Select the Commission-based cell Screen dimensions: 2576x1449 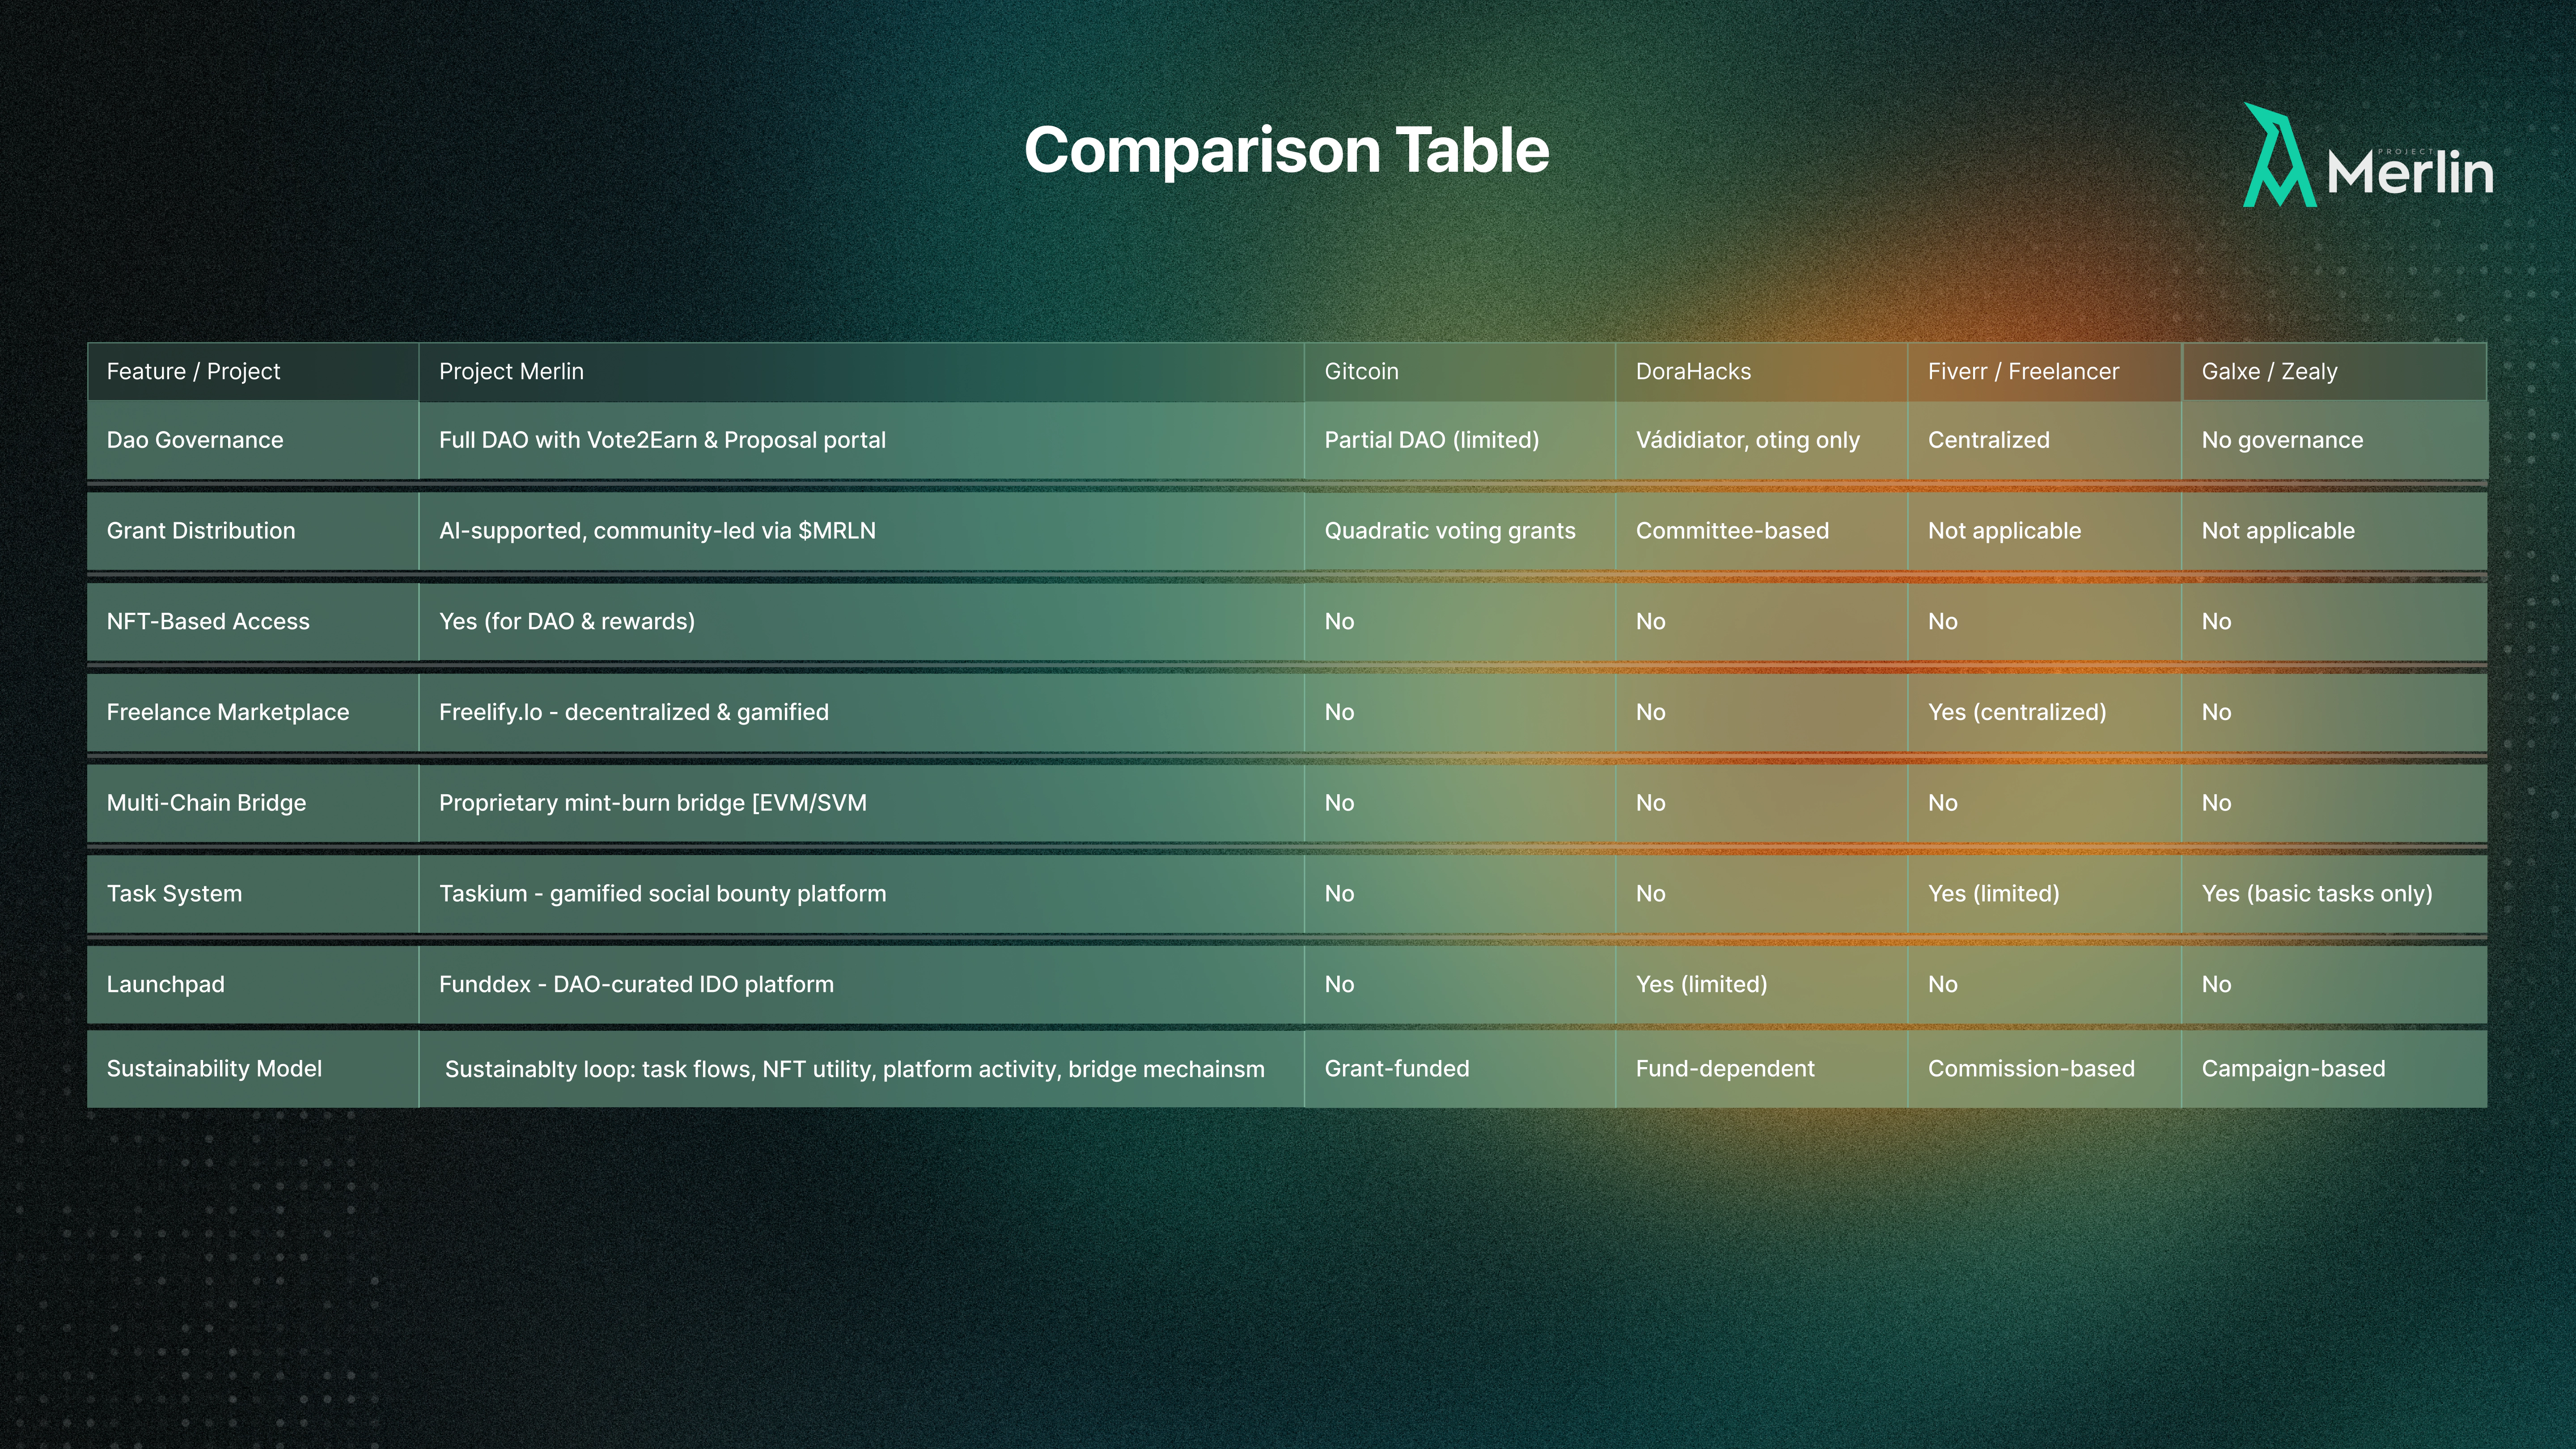click(x=2031, y=1069)
